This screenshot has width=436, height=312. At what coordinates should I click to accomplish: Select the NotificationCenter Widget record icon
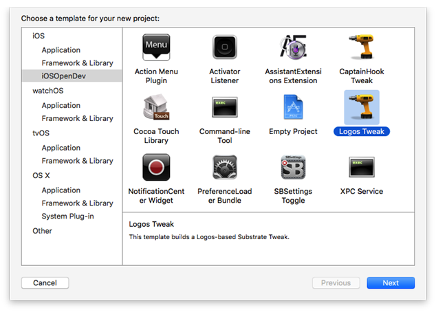(x=156, y=167)
